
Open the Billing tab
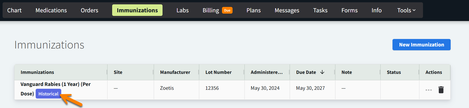211,10
